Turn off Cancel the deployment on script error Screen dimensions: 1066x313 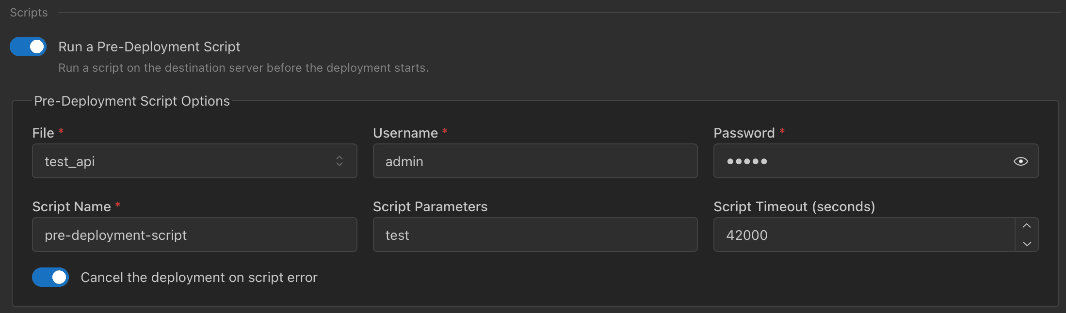[50, 277]
